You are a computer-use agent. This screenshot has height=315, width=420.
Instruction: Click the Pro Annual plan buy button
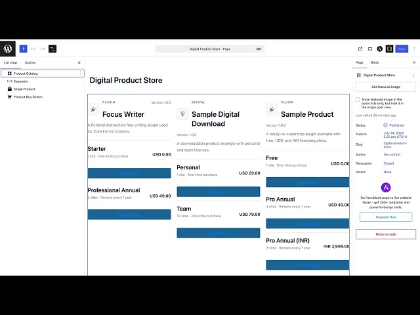[x=308, y=223]
